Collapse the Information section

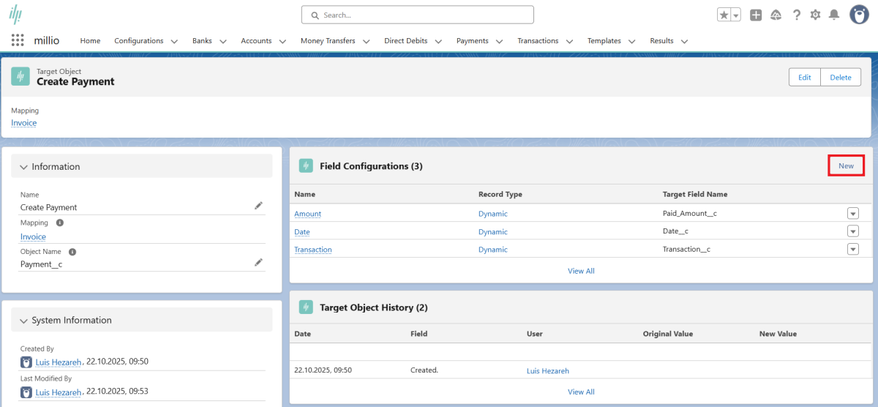24,167
